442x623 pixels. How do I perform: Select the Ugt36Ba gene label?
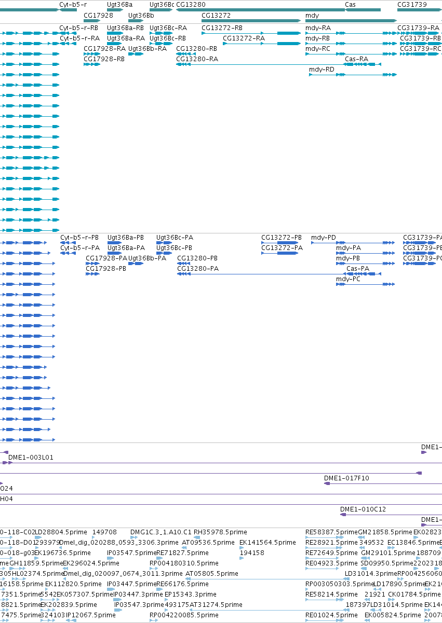pos(119,5)
